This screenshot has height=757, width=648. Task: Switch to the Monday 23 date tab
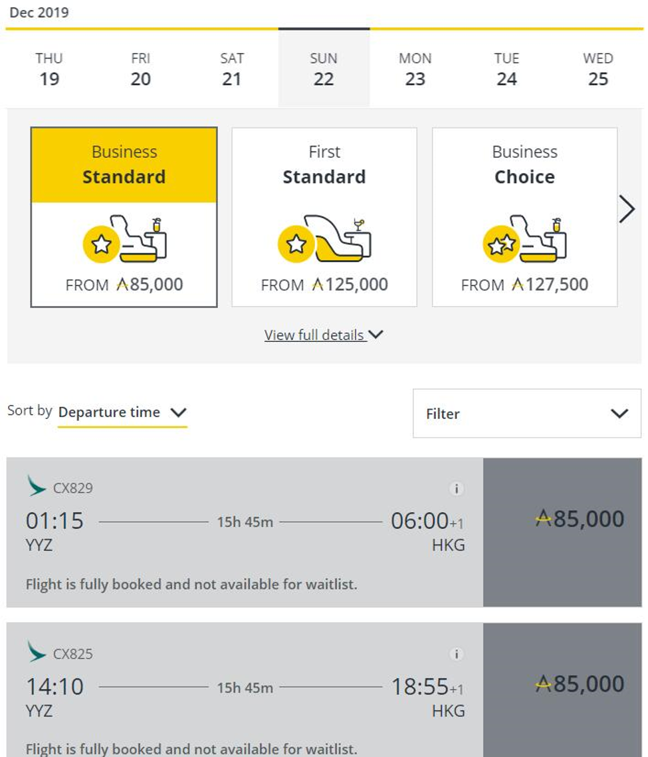pyautogui.click(x=415, y=70)
